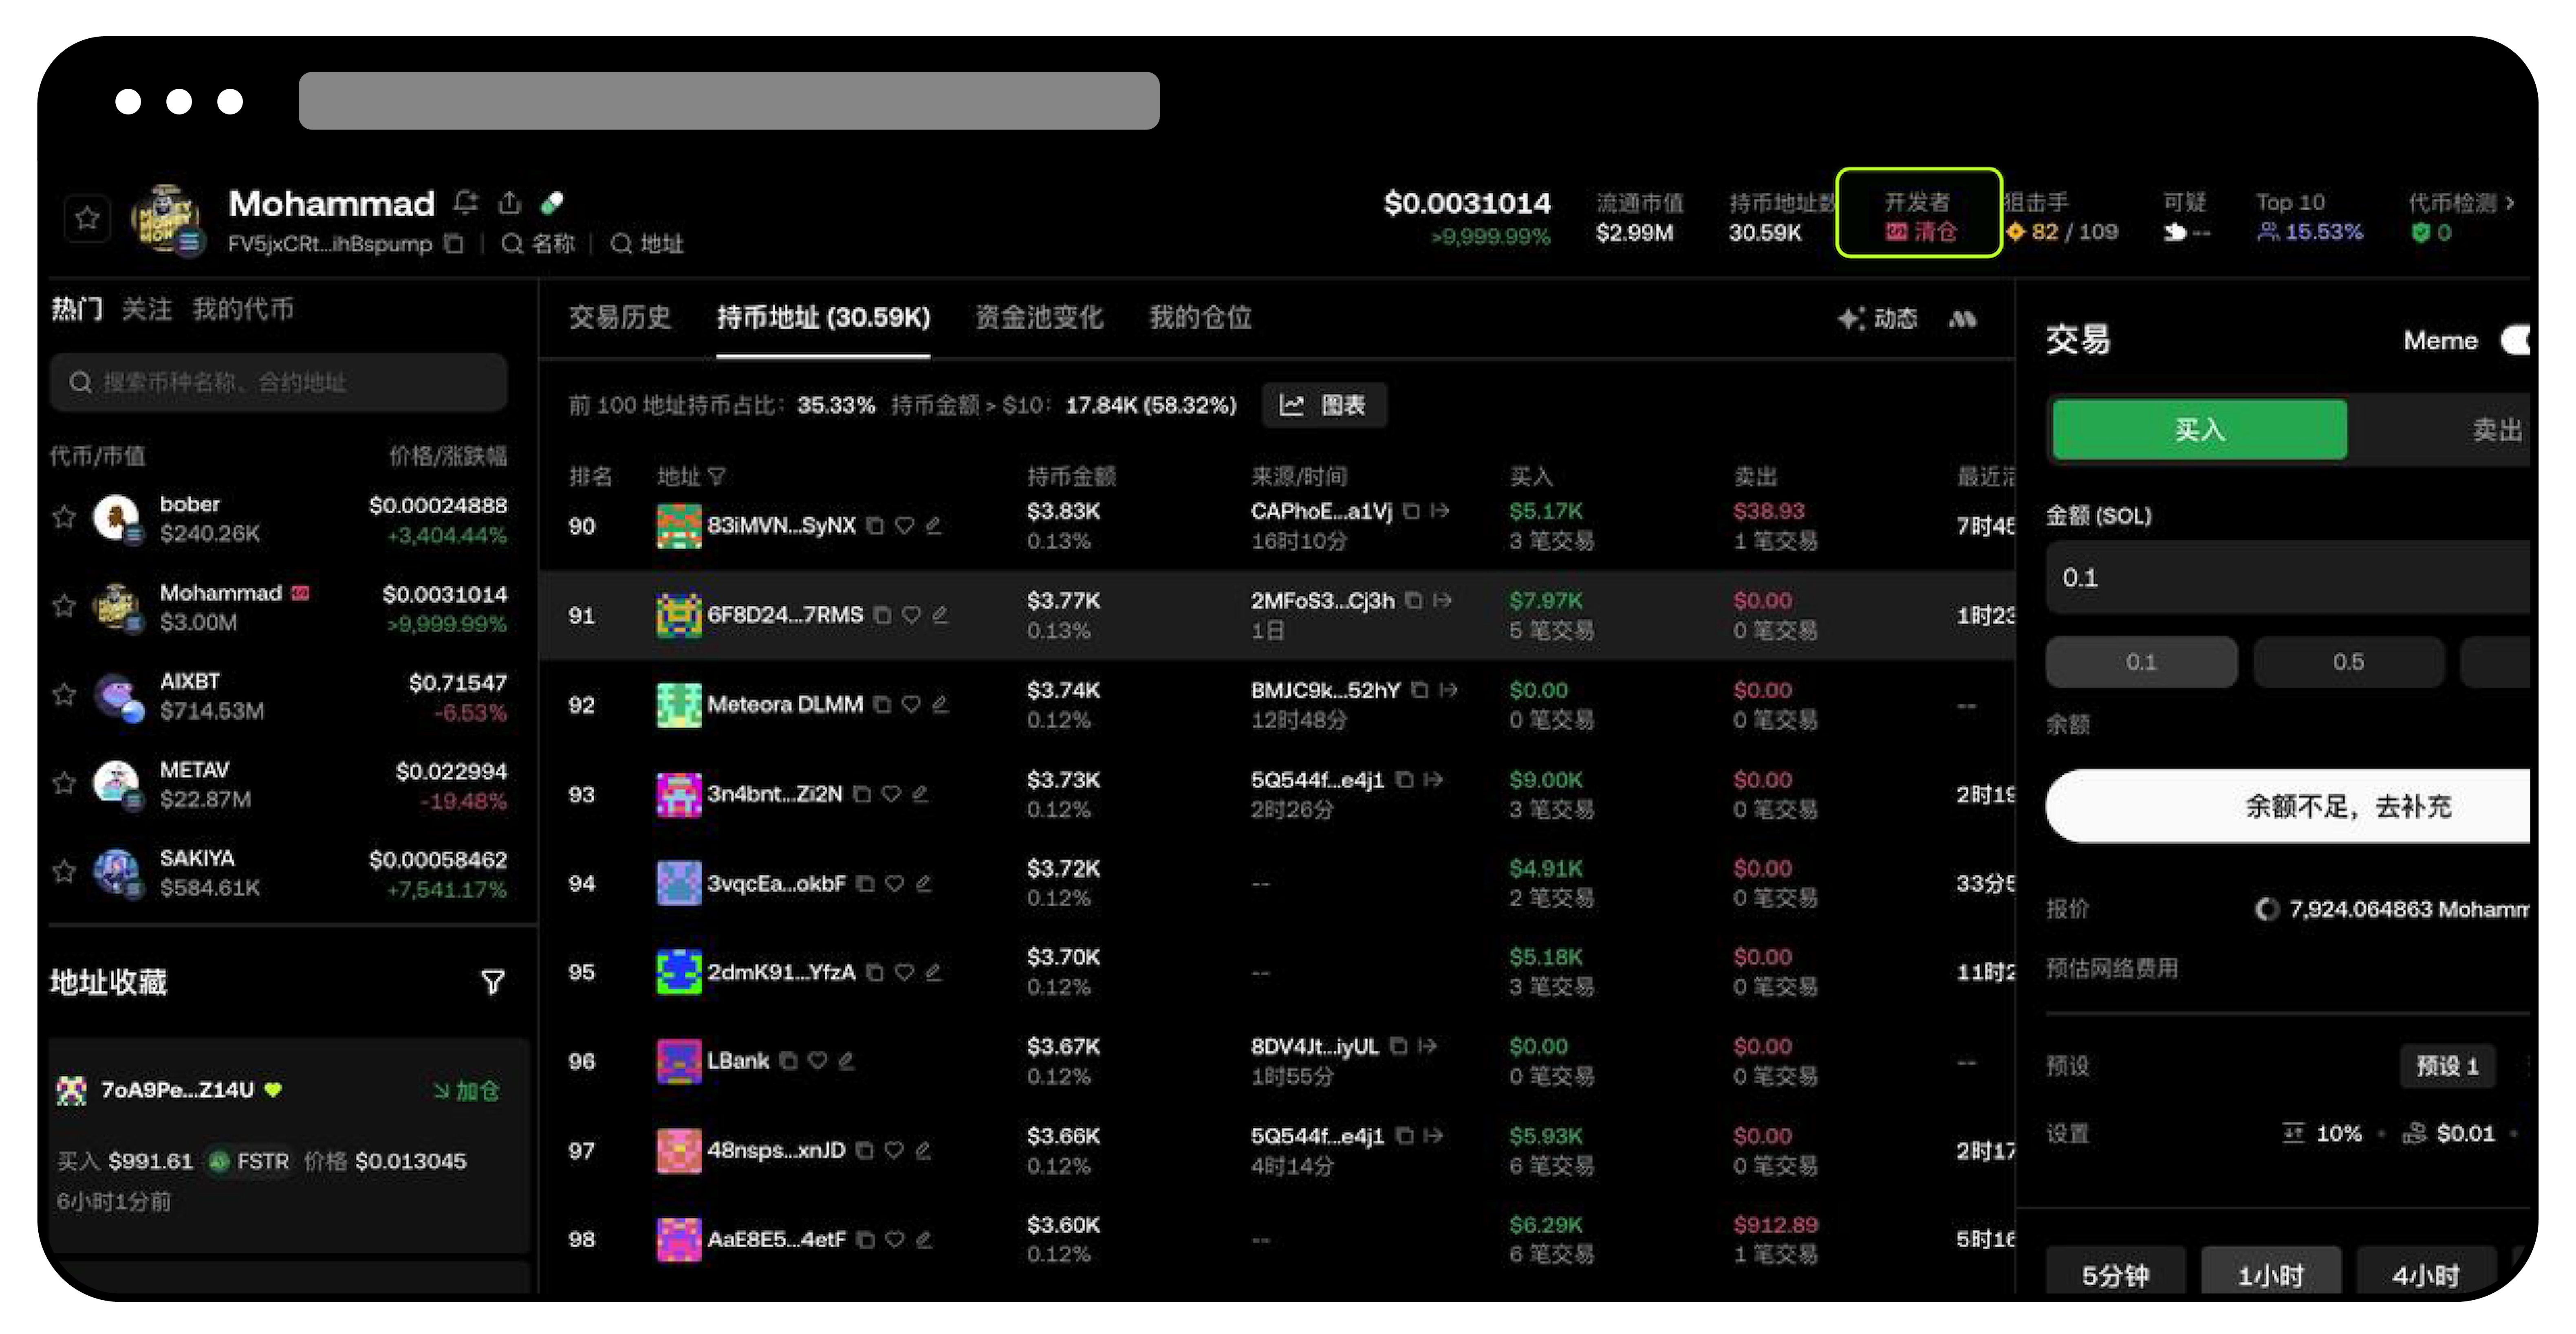Choose the 0.5 SOL quick amount
This screenshot has width=2576, height=1334.
2348,662
